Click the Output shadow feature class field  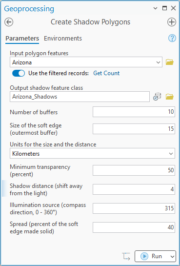[80, 97]
